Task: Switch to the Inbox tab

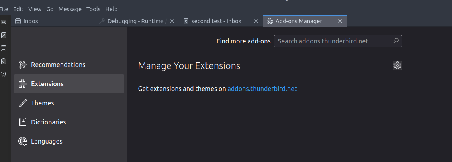Action: 31,21
